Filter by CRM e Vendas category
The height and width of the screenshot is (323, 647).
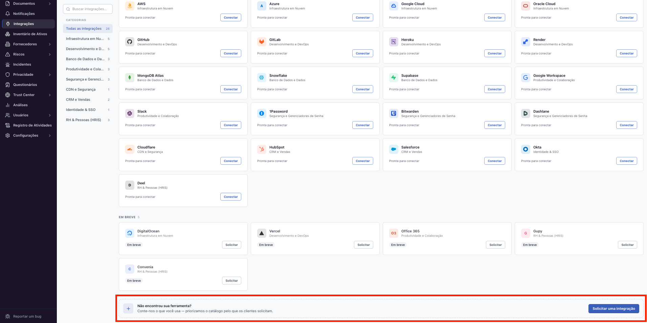tap(88, 100)
